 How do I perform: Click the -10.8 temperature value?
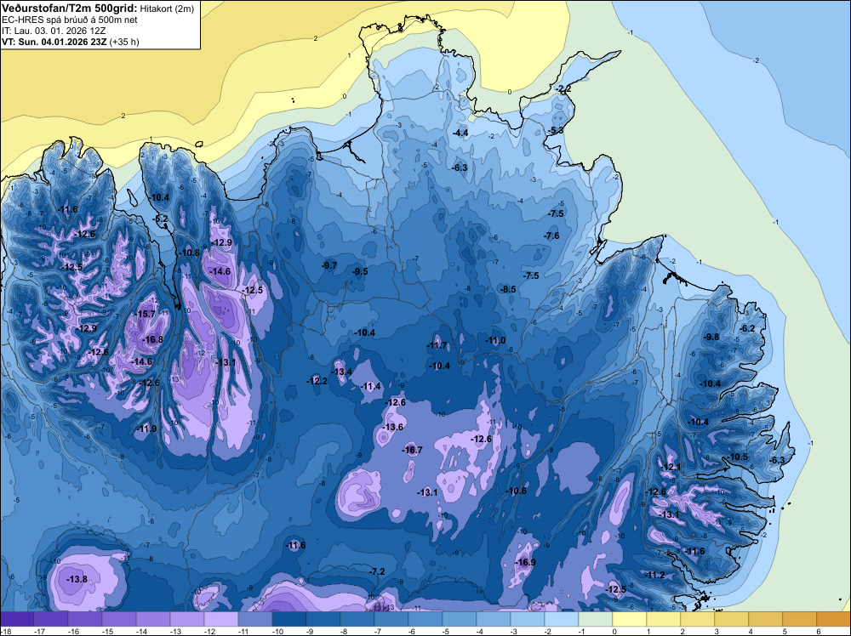click(190, 253)
